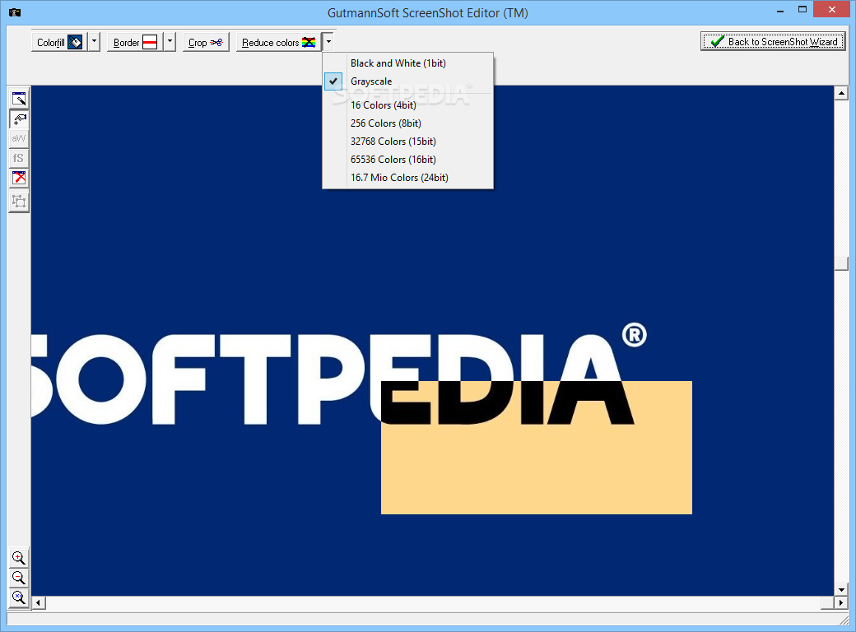Select the hand pointer stamp tool
Screen dimensions: 856x632
(x=19, y=118)
